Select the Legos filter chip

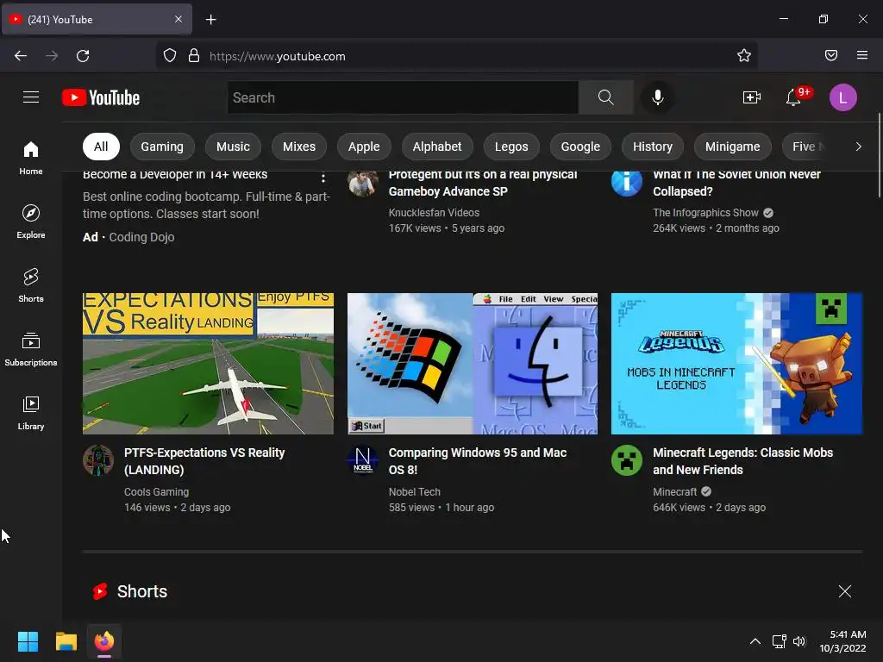coord(511,147)
